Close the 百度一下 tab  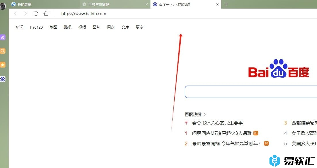click(x=217, y=4)
